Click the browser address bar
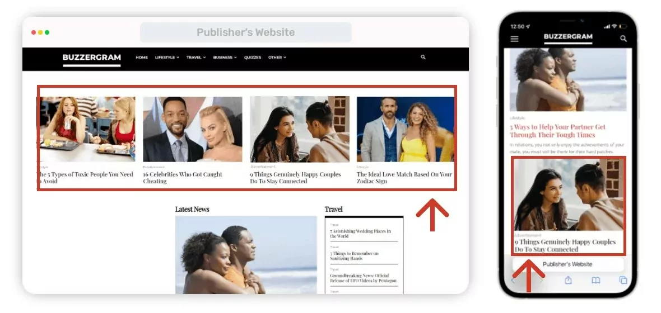Screen dimensions: 661x313 245,32
